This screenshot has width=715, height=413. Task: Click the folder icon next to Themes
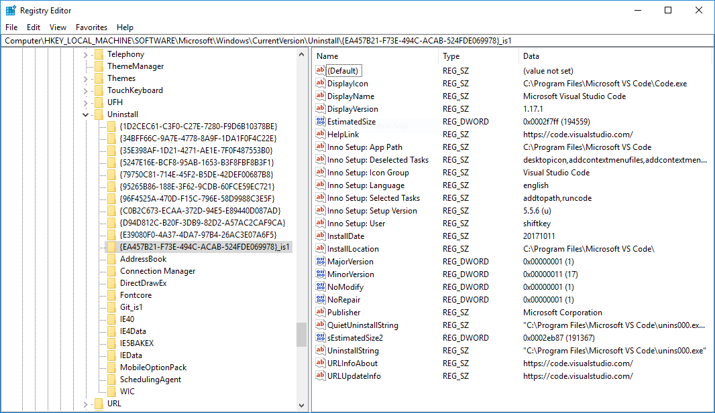click(99, 79)
